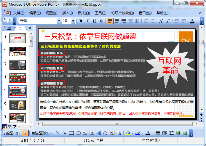
Task: Toggle Bullets list
Action: [152, 21]
